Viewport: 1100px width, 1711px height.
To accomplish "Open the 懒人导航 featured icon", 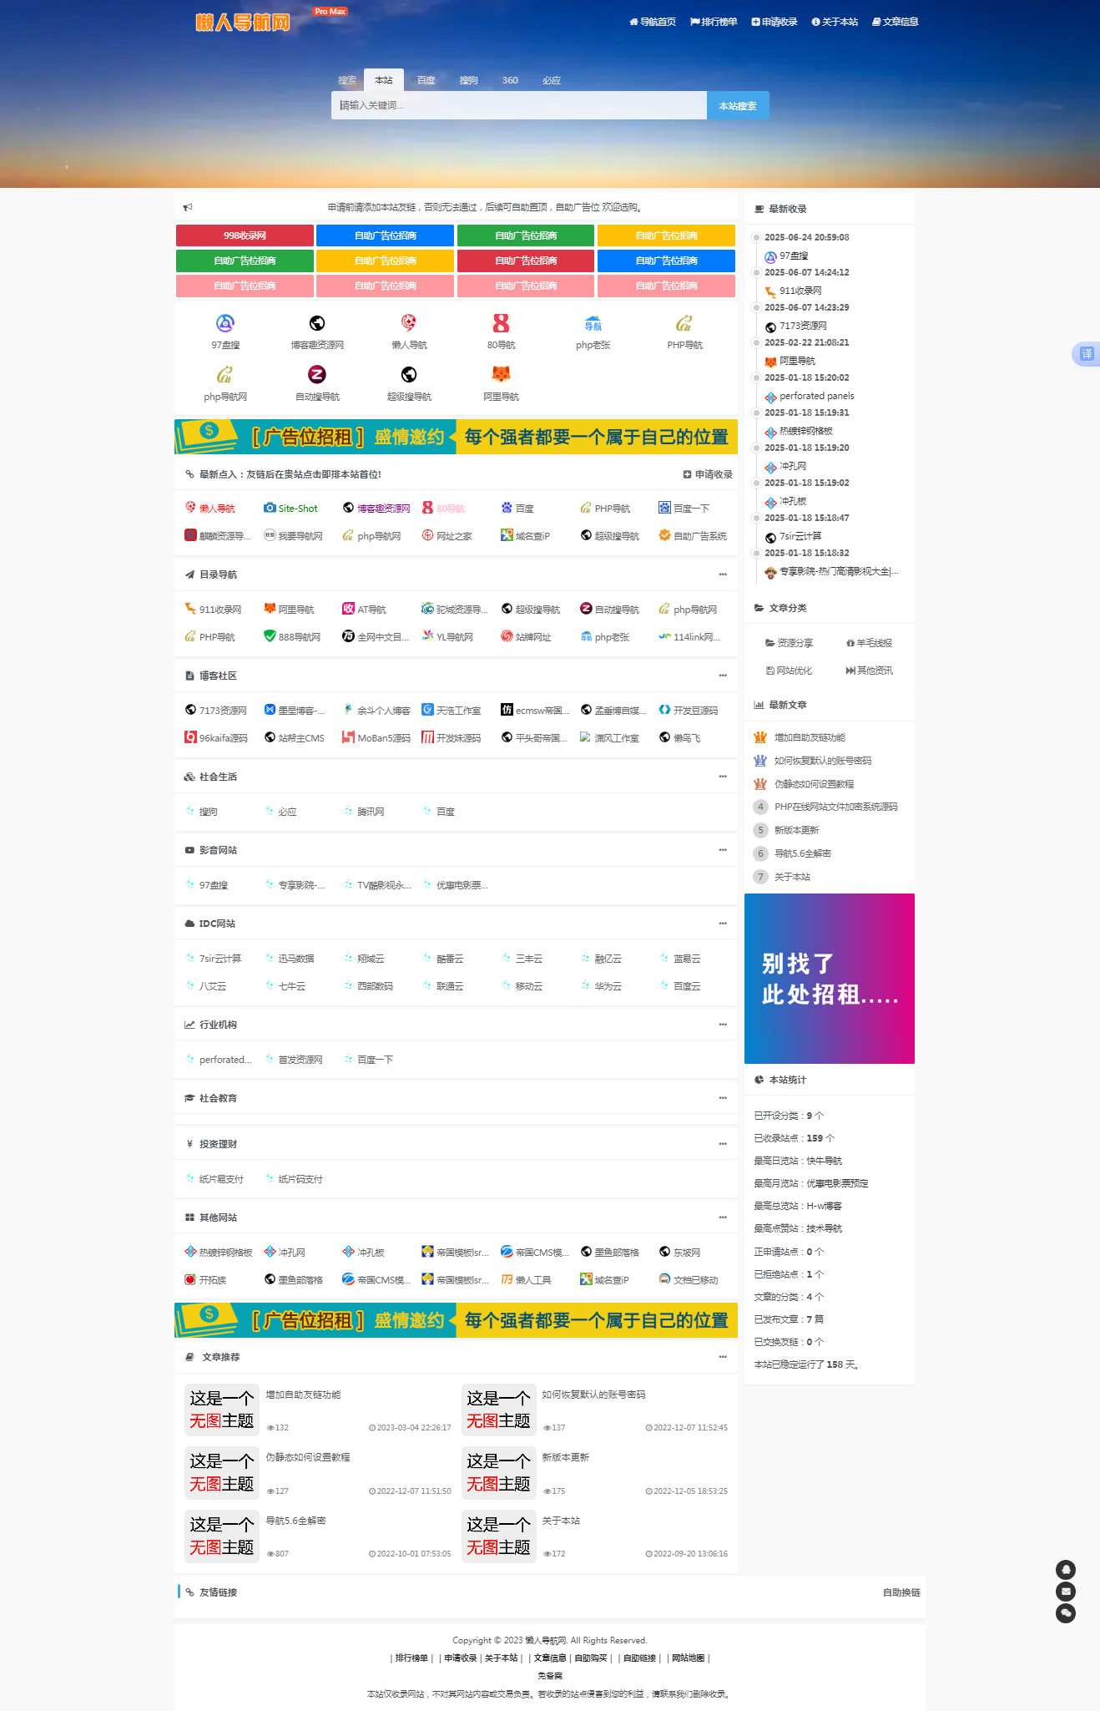I will 409,323.
